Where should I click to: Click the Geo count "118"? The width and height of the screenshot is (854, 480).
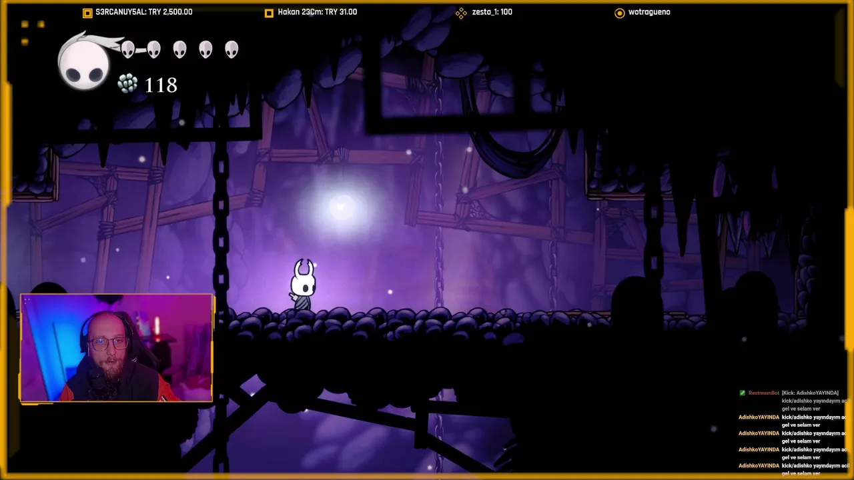point(161,85)
